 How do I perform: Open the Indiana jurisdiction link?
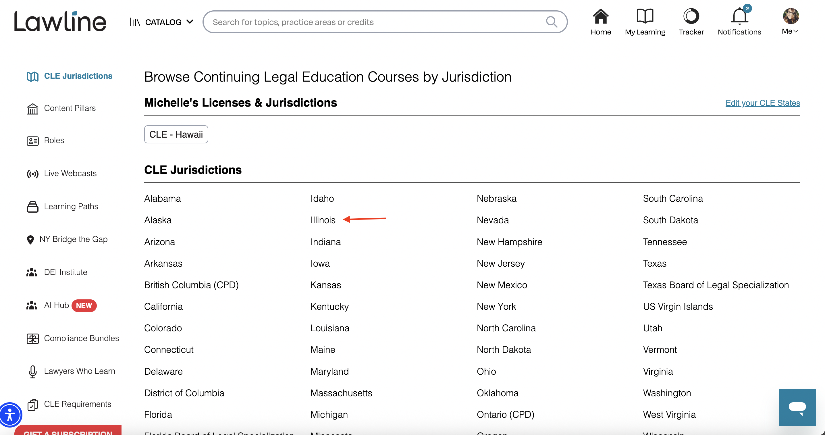(x=325, y=242)
